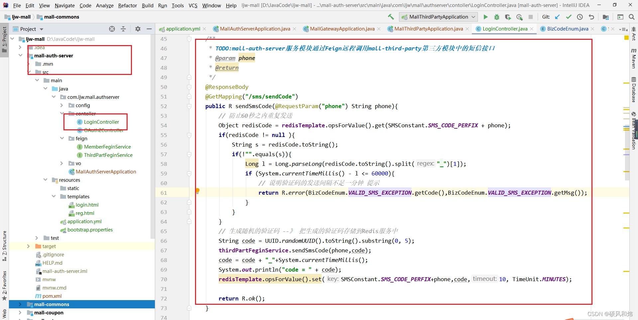This screenshot has width=638, height=320.
Task: Open LoginController in project tree
Action: [101, 122]
